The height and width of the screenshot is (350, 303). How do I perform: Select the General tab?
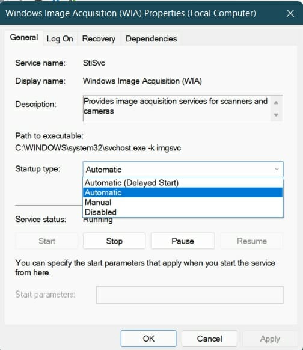(24, 37)
